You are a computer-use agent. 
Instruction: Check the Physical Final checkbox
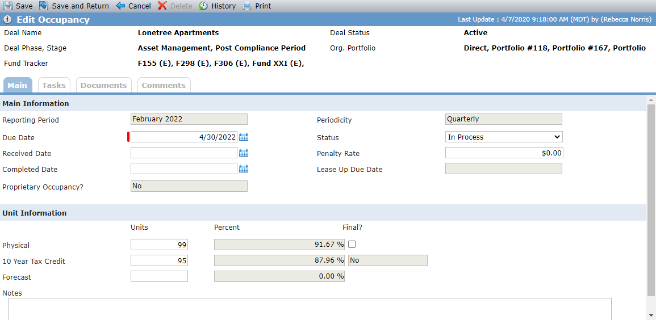pyautogui.click(x=352, y=245)
